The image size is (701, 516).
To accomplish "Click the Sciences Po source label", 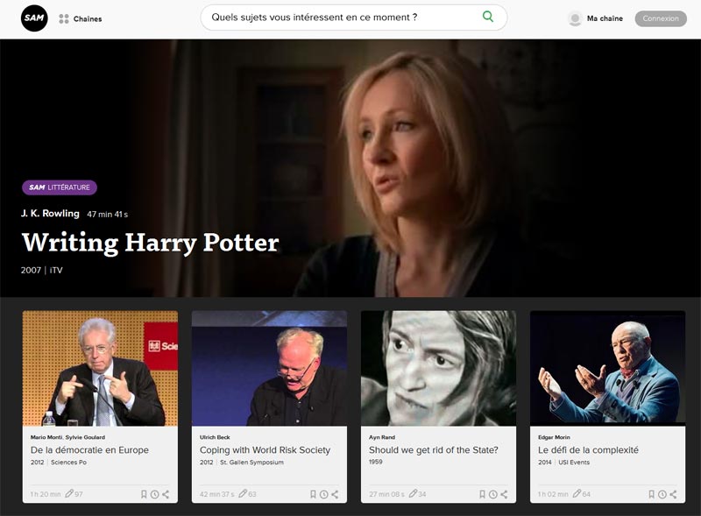I will pos(68,462).
